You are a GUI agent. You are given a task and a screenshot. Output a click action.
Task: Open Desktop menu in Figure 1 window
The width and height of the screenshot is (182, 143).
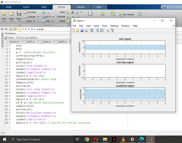[x=114, y=26]
